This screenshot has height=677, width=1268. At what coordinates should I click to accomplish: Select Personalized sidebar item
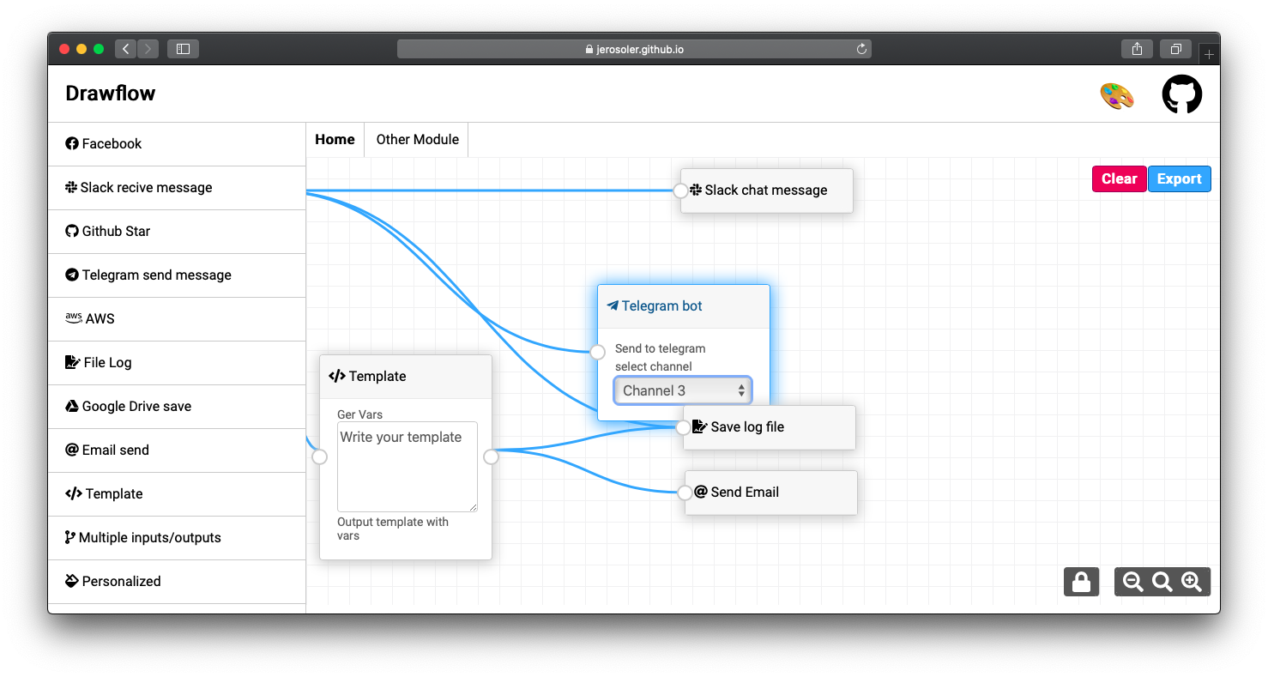177,582
